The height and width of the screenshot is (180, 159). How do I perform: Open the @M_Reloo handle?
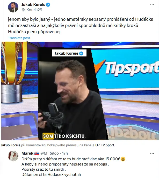point(50,153)
